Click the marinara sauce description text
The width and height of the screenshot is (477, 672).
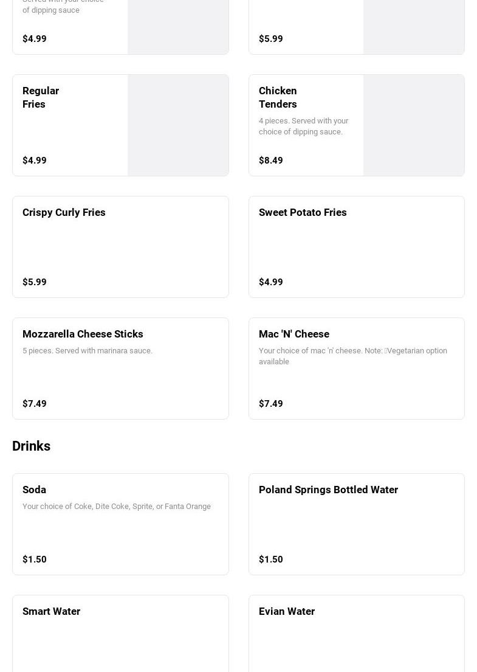pos(88,350)
